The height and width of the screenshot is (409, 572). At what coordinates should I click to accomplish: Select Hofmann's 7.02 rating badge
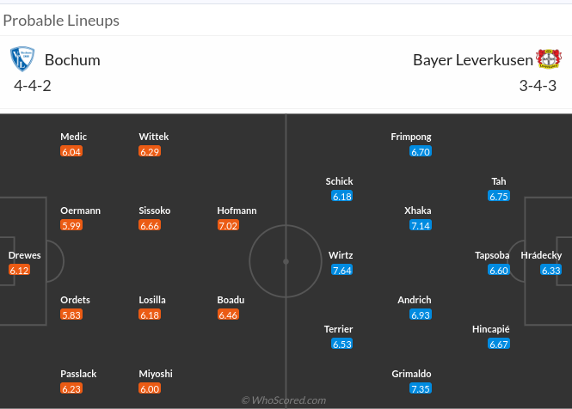(230, 225)
